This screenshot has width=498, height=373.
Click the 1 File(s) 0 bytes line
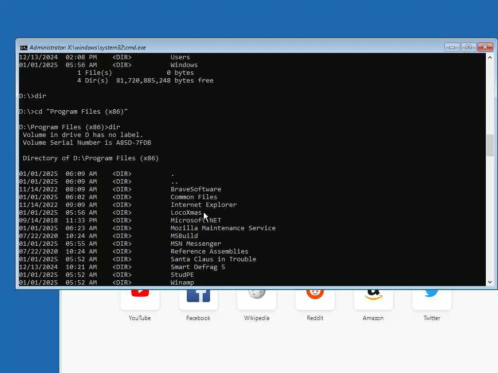tap(135, 73)
